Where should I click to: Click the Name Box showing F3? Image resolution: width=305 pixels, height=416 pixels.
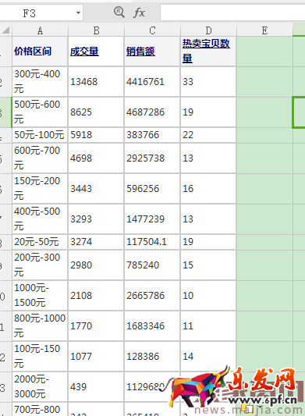point(41,12)
